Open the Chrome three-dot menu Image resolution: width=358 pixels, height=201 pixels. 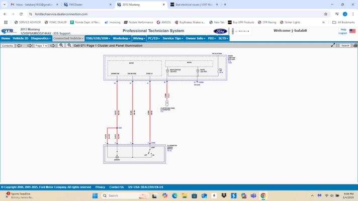[353, 14]
